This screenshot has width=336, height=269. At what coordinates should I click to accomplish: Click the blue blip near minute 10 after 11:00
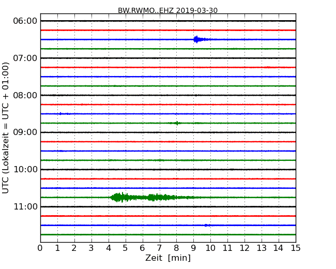207,225
